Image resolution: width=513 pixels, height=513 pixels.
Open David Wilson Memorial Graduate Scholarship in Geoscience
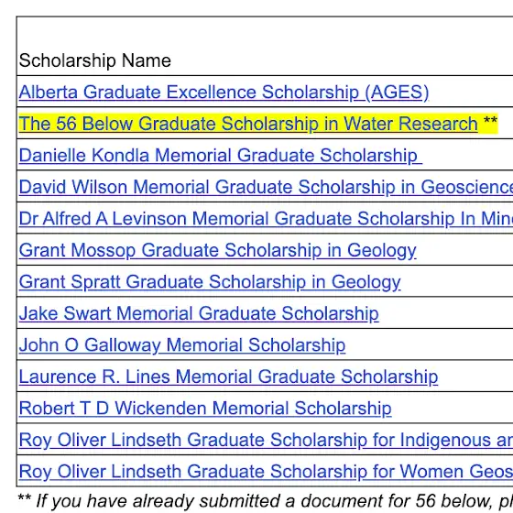(x=266, y=187)
